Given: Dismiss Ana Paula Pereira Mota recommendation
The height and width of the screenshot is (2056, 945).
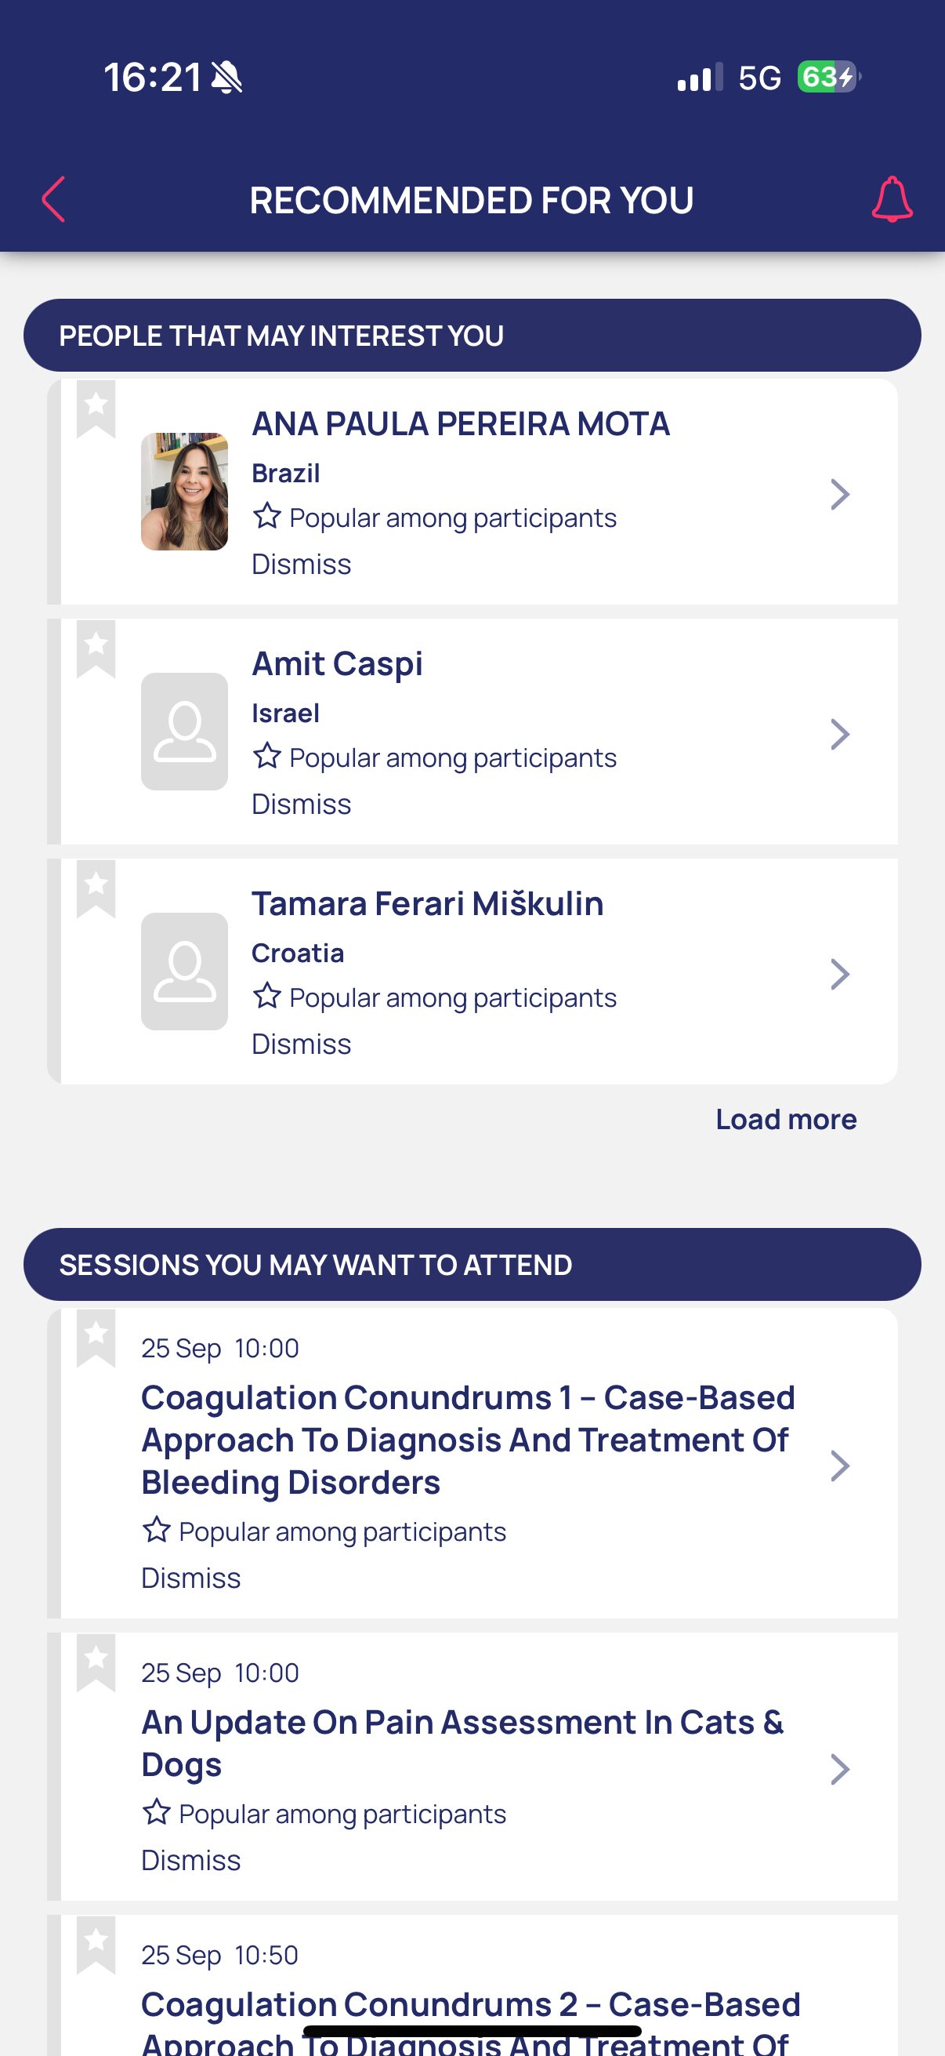Looking at the screenshot, I should 302,565.
